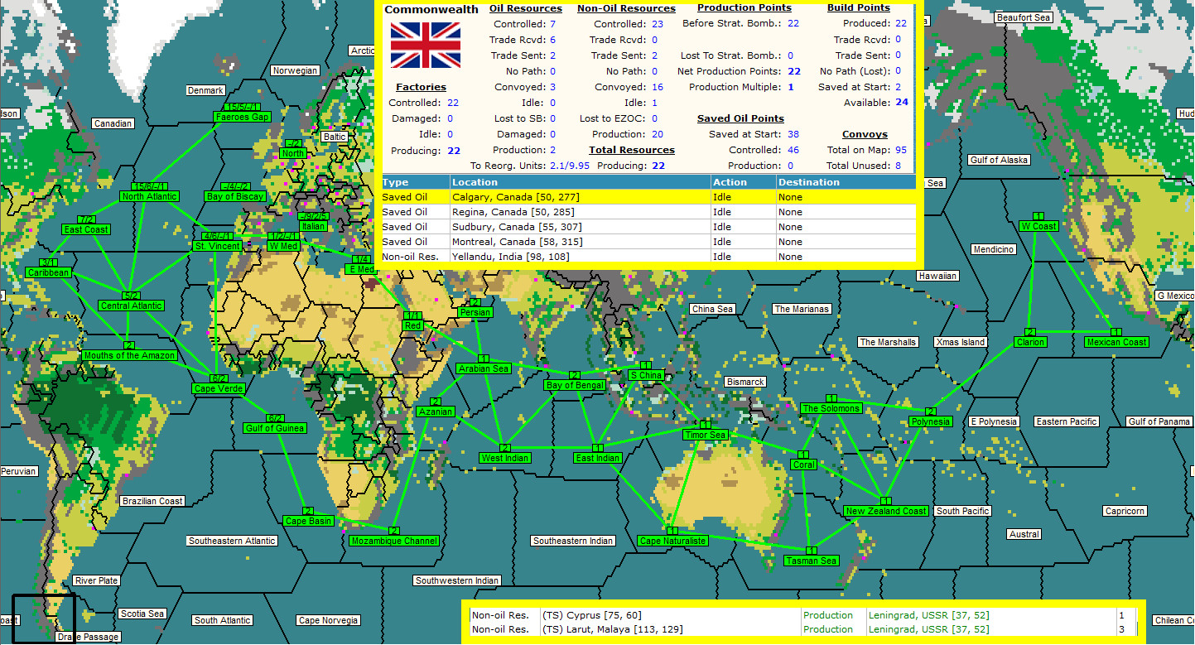The width and height of the screenshot is (1195, 645).
Task: Click the Canadian sea area label
Action: click(x=113, y=124)
